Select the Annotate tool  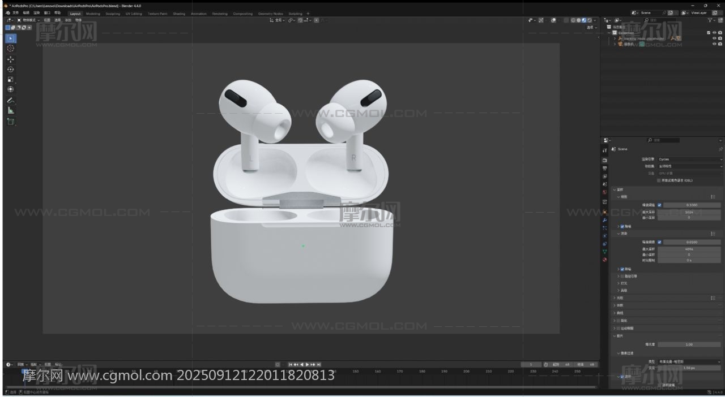[11, 100]
